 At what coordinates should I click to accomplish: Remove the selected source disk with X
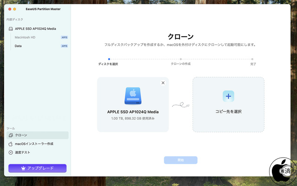pos(163,83)
